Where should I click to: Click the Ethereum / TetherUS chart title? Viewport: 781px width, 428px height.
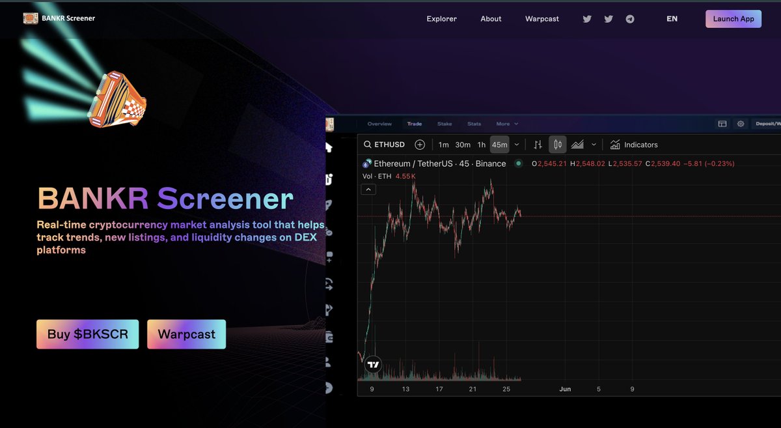coord(439,164)
